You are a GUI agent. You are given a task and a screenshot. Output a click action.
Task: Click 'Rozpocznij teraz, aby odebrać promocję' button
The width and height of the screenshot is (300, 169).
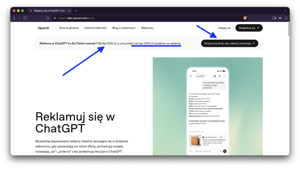tap(230, 43)
